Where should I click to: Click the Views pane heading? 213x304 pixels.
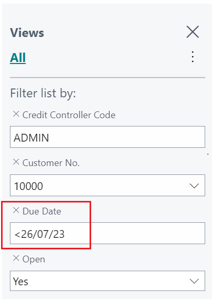[x=27, y=33]
